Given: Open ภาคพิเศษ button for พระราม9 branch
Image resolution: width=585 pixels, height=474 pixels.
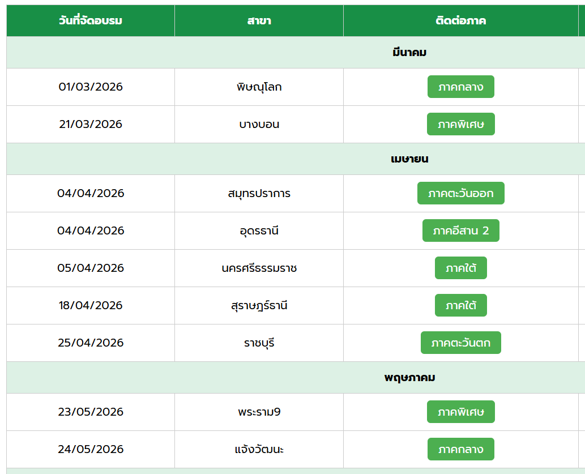Looking at the screenshot, I should click(460, 412).
